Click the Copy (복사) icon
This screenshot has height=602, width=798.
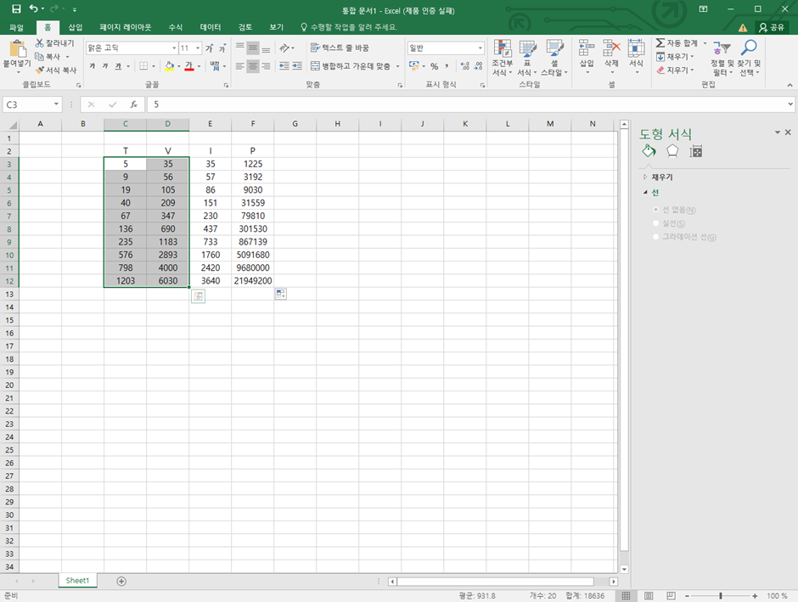(x=39, y=57)
